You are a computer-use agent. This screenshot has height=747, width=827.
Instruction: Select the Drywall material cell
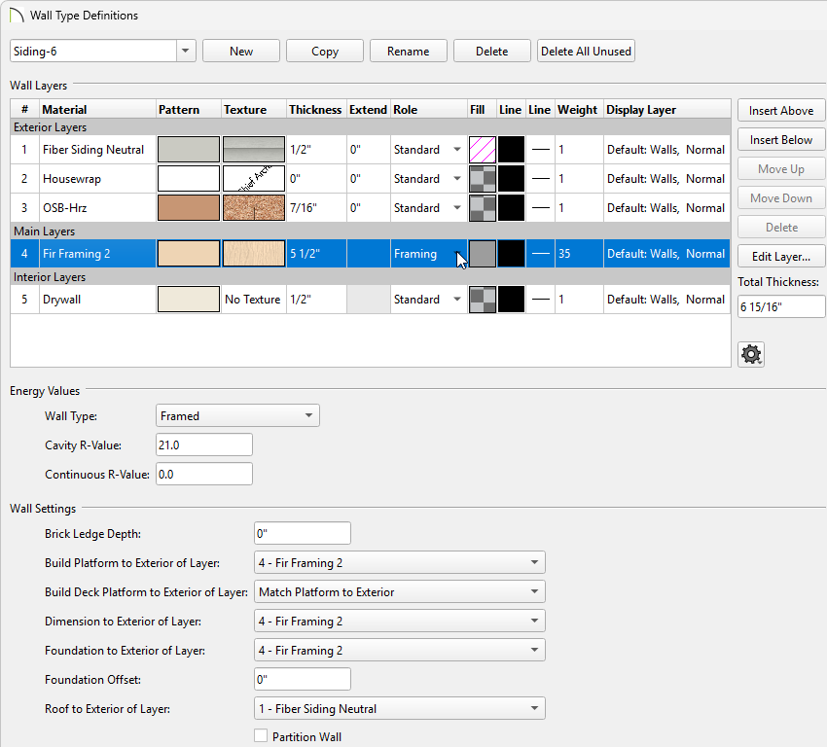pyautogui.click(x=97, y=300)
